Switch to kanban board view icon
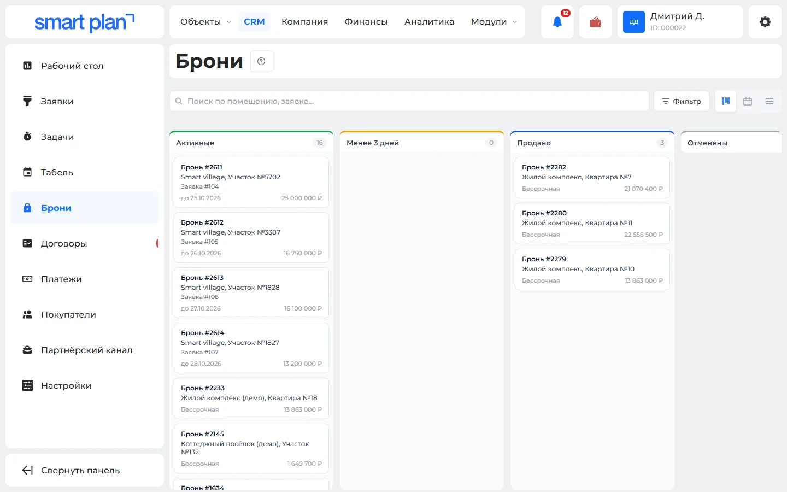 (x=726, y=101)
